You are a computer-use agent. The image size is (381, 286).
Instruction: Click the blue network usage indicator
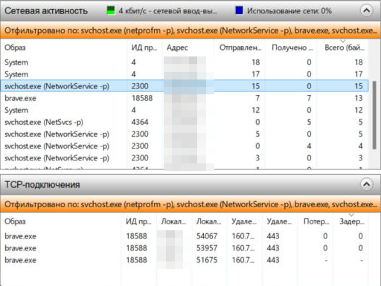point(239,10)
